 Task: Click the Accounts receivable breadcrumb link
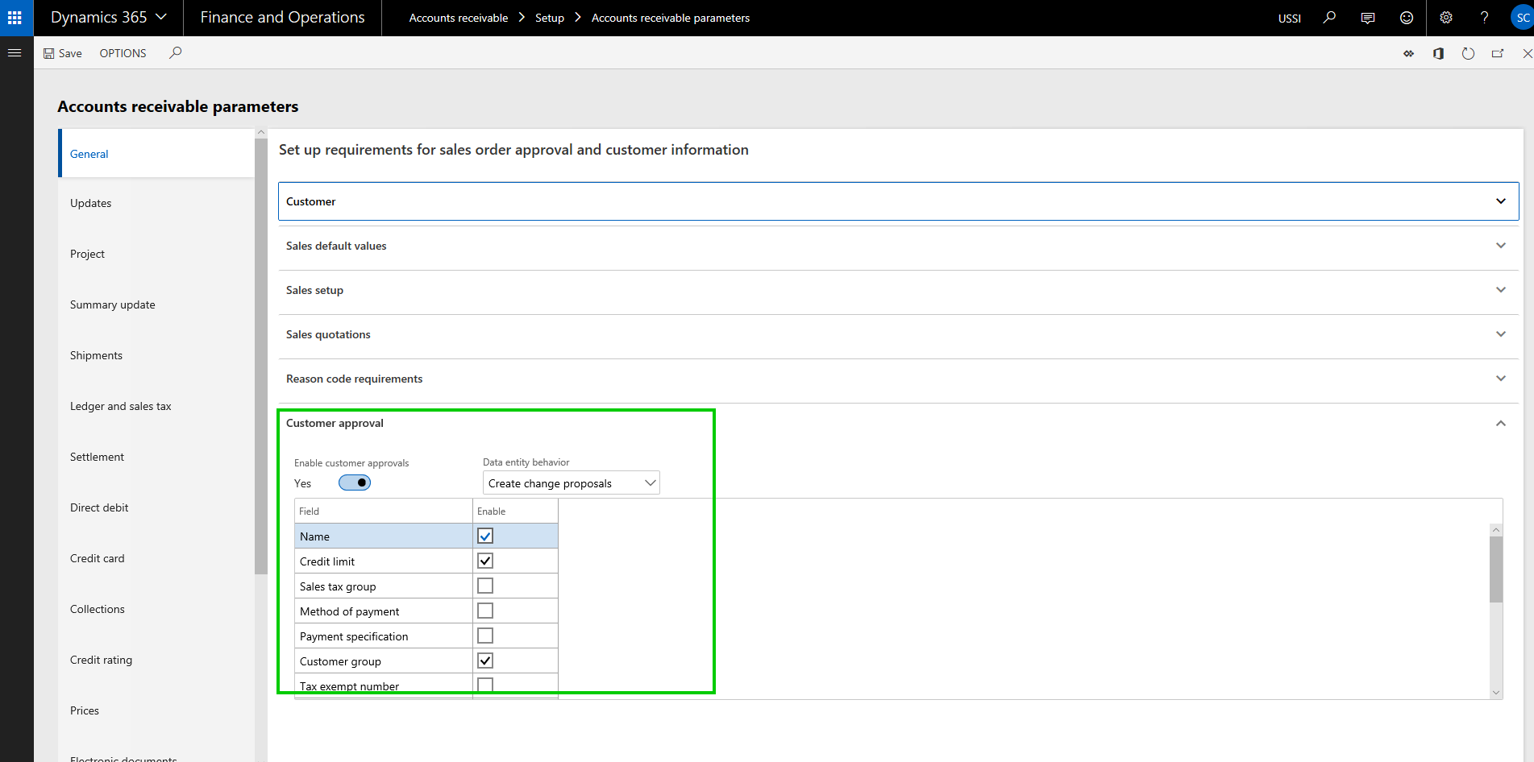[x=458, y=18]
